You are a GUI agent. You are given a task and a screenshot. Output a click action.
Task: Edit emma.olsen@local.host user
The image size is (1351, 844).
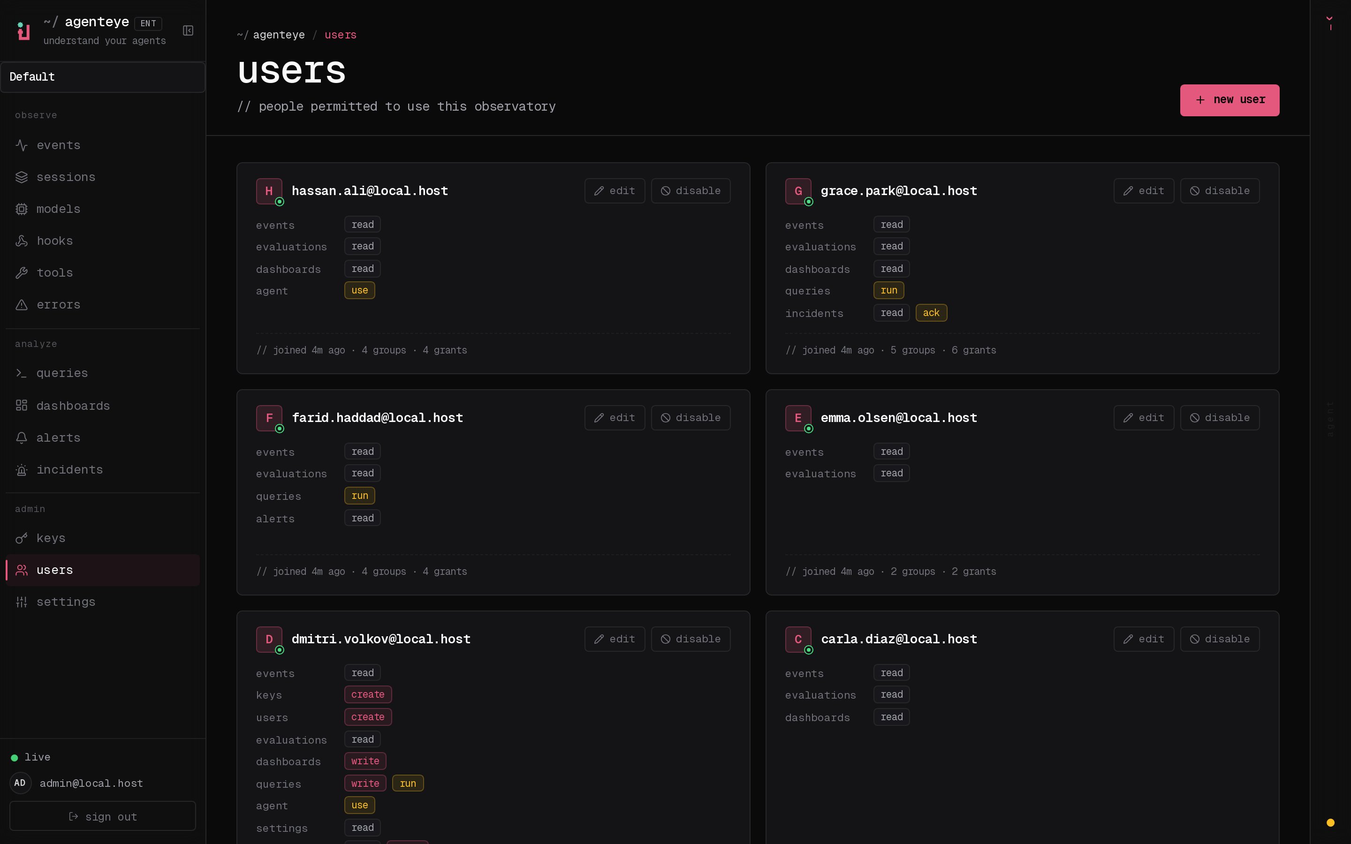[1143, 417]
